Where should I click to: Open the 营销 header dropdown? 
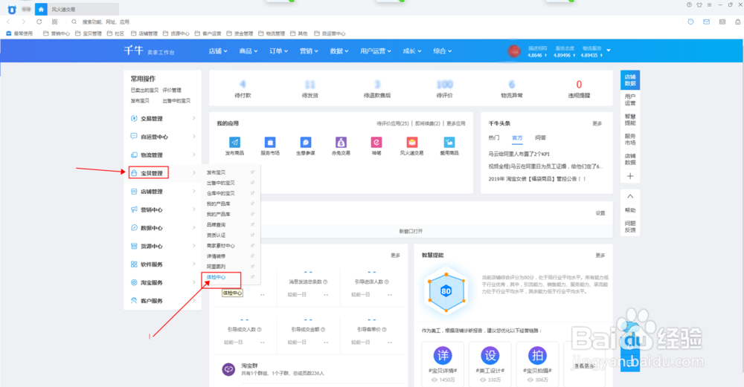click(309, 51)
